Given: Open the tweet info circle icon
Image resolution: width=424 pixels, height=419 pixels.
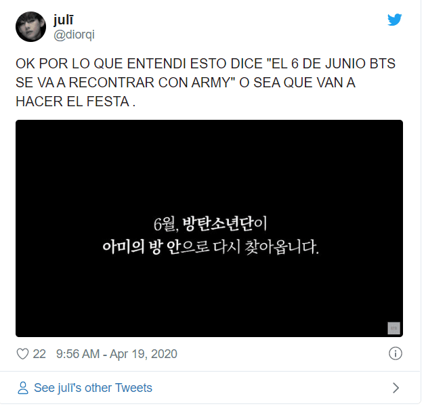Looking at the screenshot, I should point(396,353).
